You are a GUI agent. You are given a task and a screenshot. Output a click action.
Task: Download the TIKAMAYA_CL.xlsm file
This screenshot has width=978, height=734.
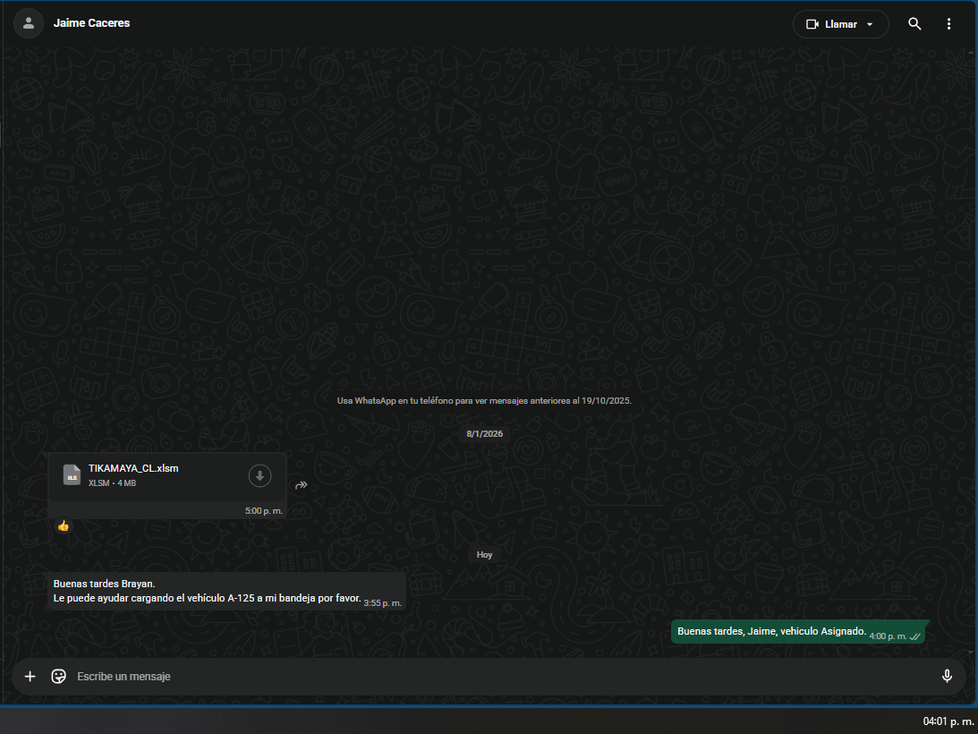259,476
